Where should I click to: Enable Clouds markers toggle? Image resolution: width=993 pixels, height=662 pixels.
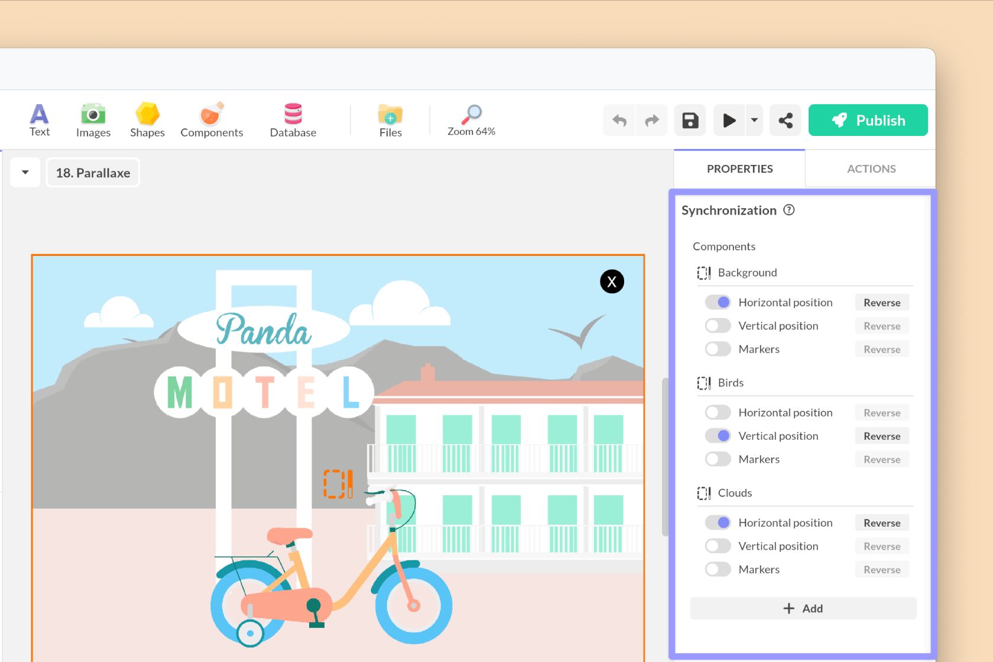(718, 569)
